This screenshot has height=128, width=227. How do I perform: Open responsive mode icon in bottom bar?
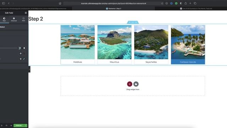click(6, 126)
